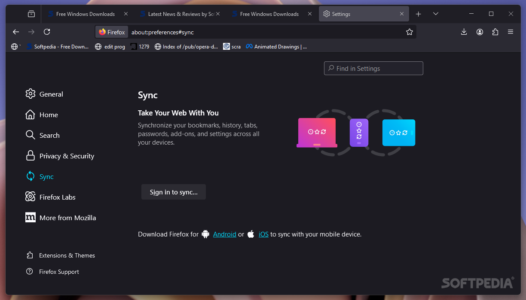The height and width of the screenshot is (300, 526).
Task: Follow the iOS download link
Action: (263, 234)
